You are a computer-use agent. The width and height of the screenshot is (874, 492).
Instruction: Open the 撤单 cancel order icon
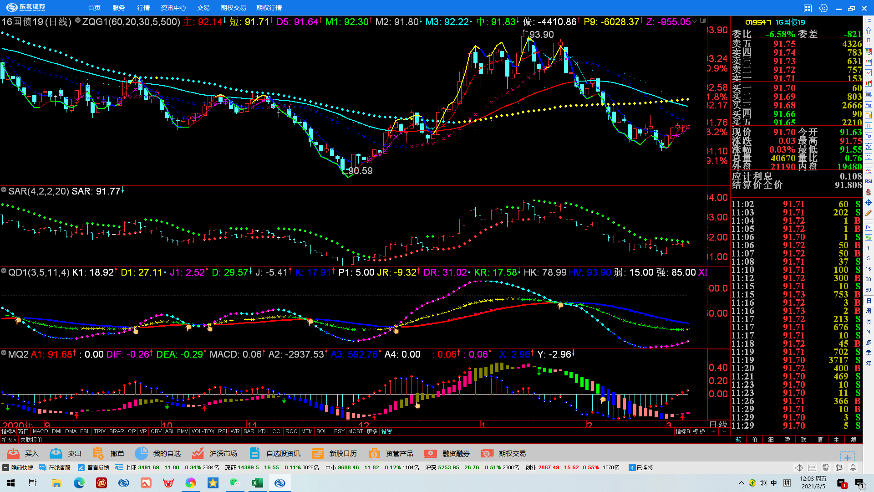98,453
